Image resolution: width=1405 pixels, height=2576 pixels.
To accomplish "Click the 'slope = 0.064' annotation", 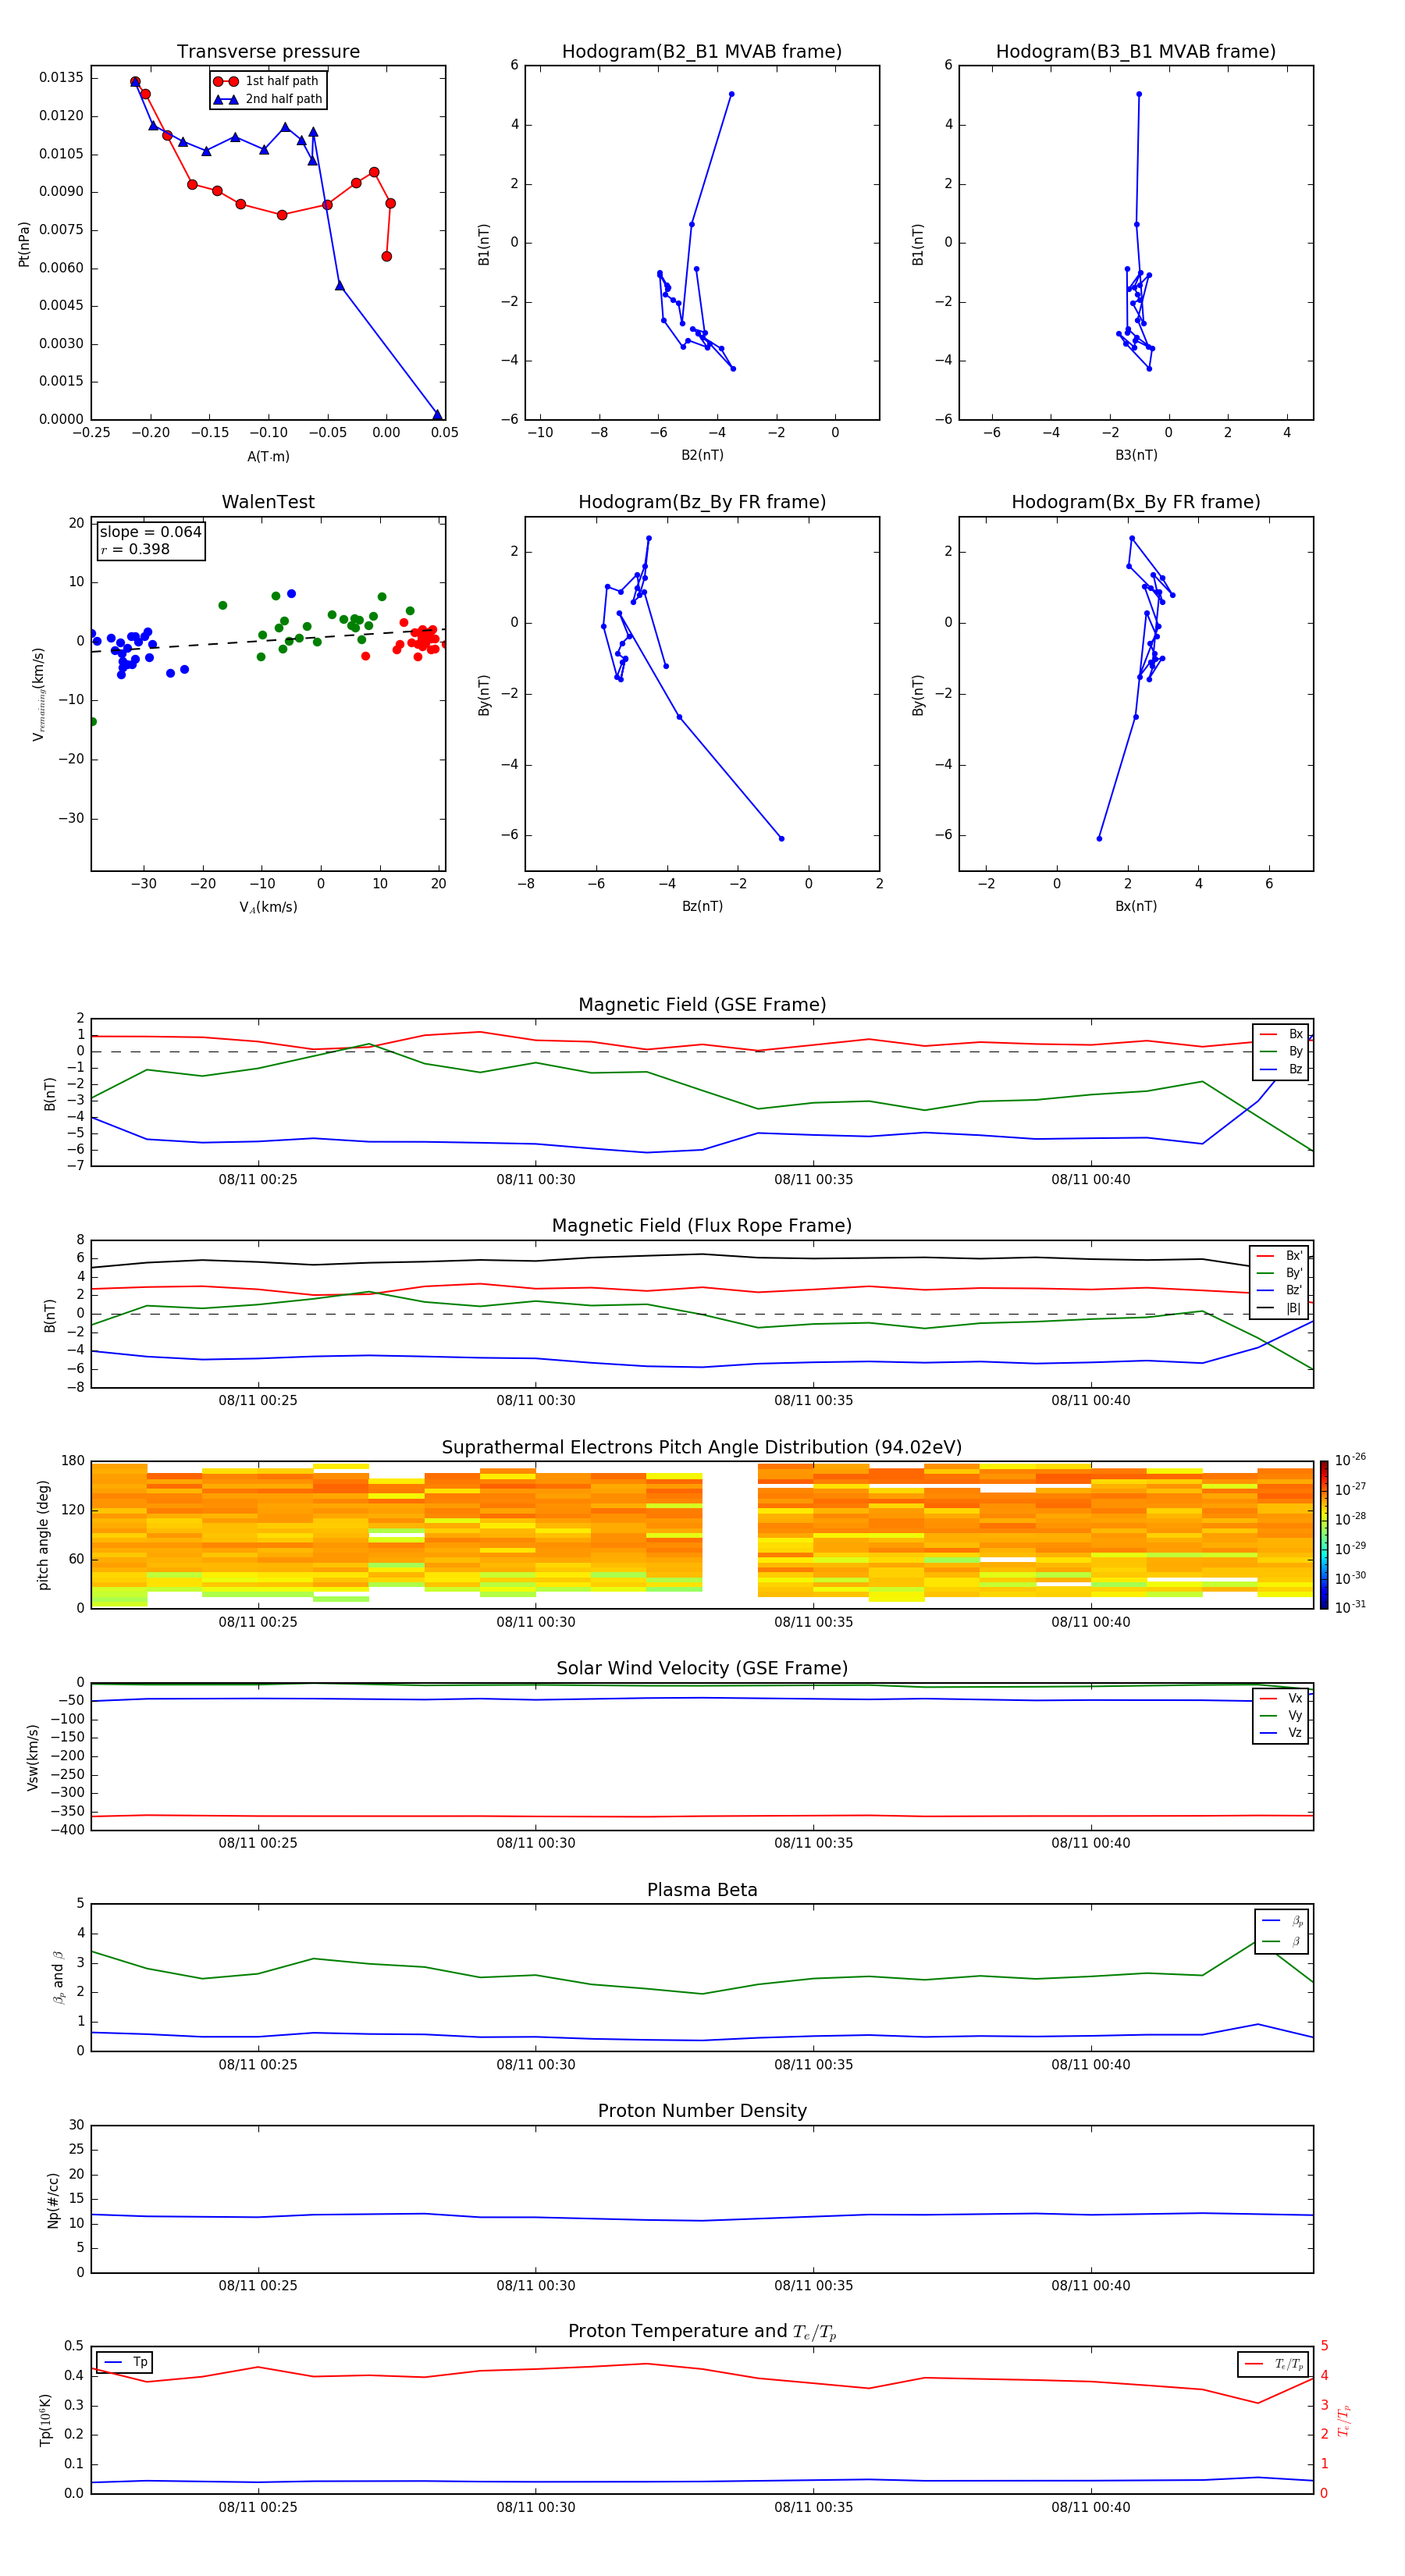I will (150, 532).
